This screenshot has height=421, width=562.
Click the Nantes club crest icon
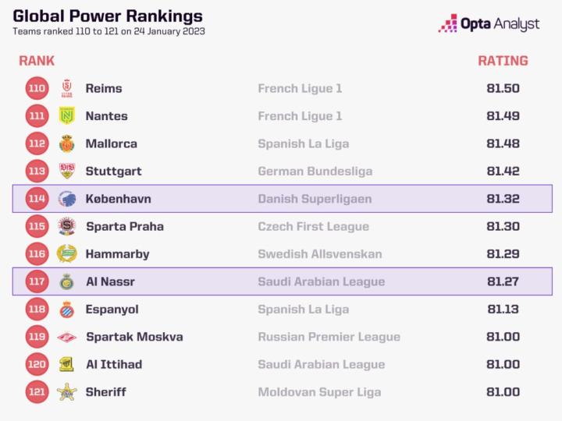pos(66,116)
